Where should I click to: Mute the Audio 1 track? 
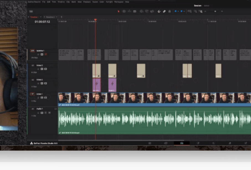50,113
